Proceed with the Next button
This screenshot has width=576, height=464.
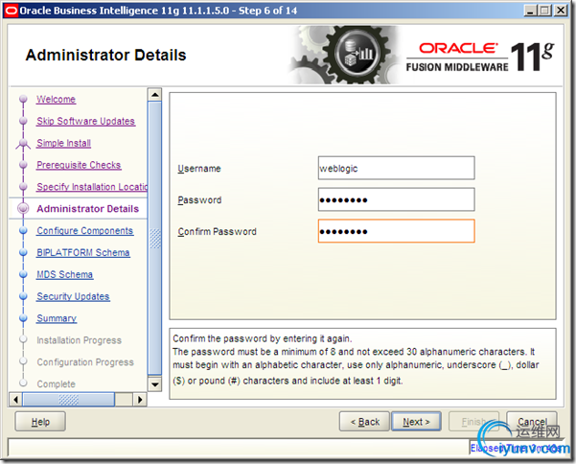(416, 422)
